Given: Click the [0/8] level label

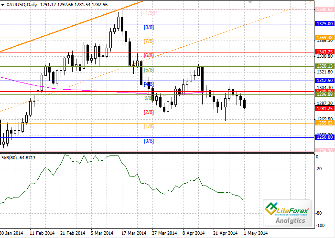Looking at the screenshot, I should point(149,141).
